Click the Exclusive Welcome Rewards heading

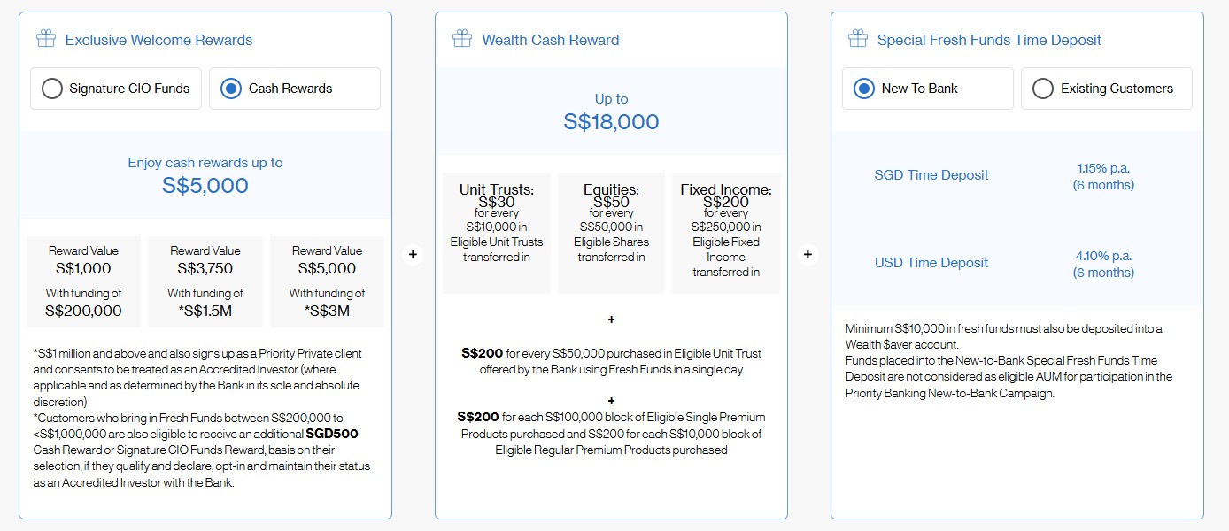(x=158, y=40)
